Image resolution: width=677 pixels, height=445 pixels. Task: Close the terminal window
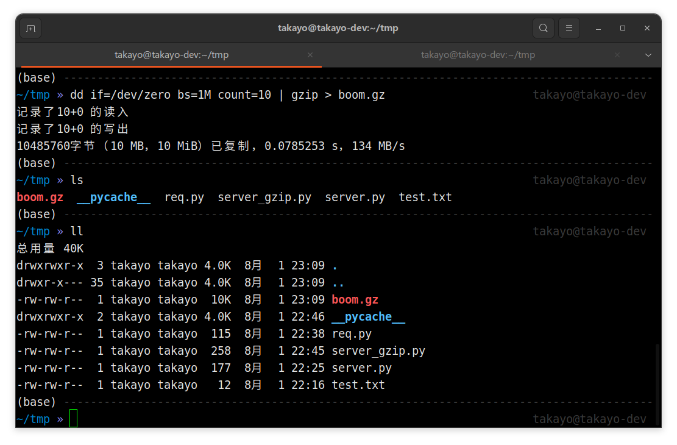click(647, 28)
